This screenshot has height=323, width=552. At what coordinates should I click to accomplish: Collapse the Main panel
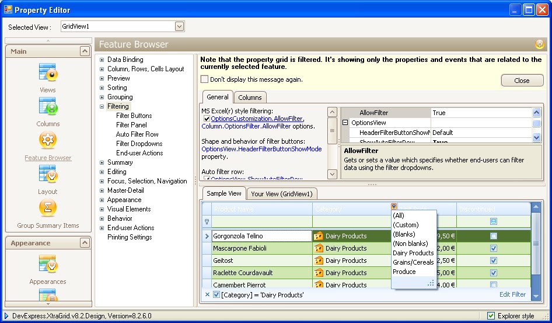pyautogui.click(x=85, y=51)
